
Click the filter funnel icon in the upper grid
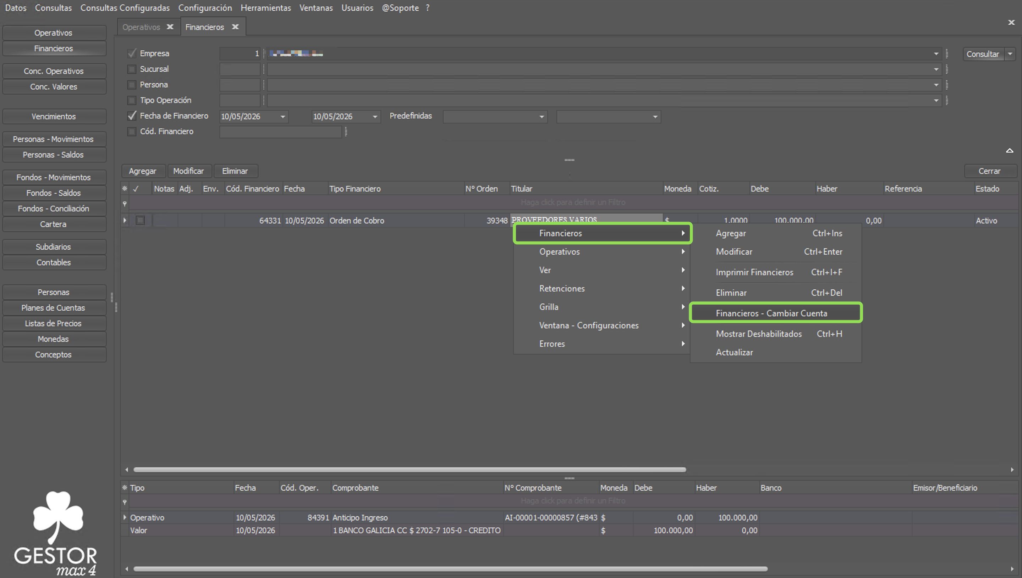(x=125, y=203)
